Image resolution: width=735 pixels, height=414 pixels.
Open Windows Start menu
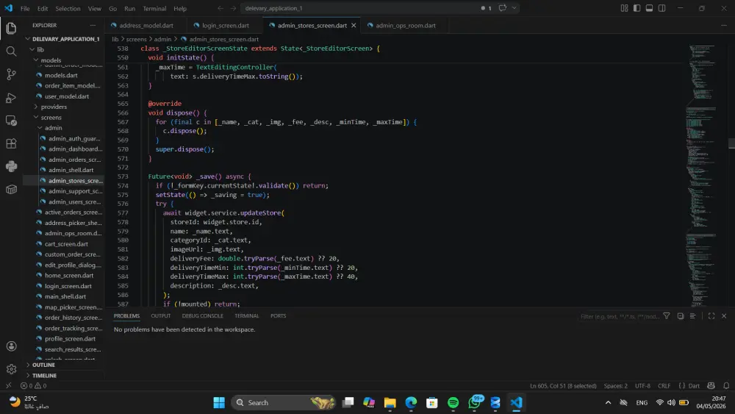tap(219, 403)
